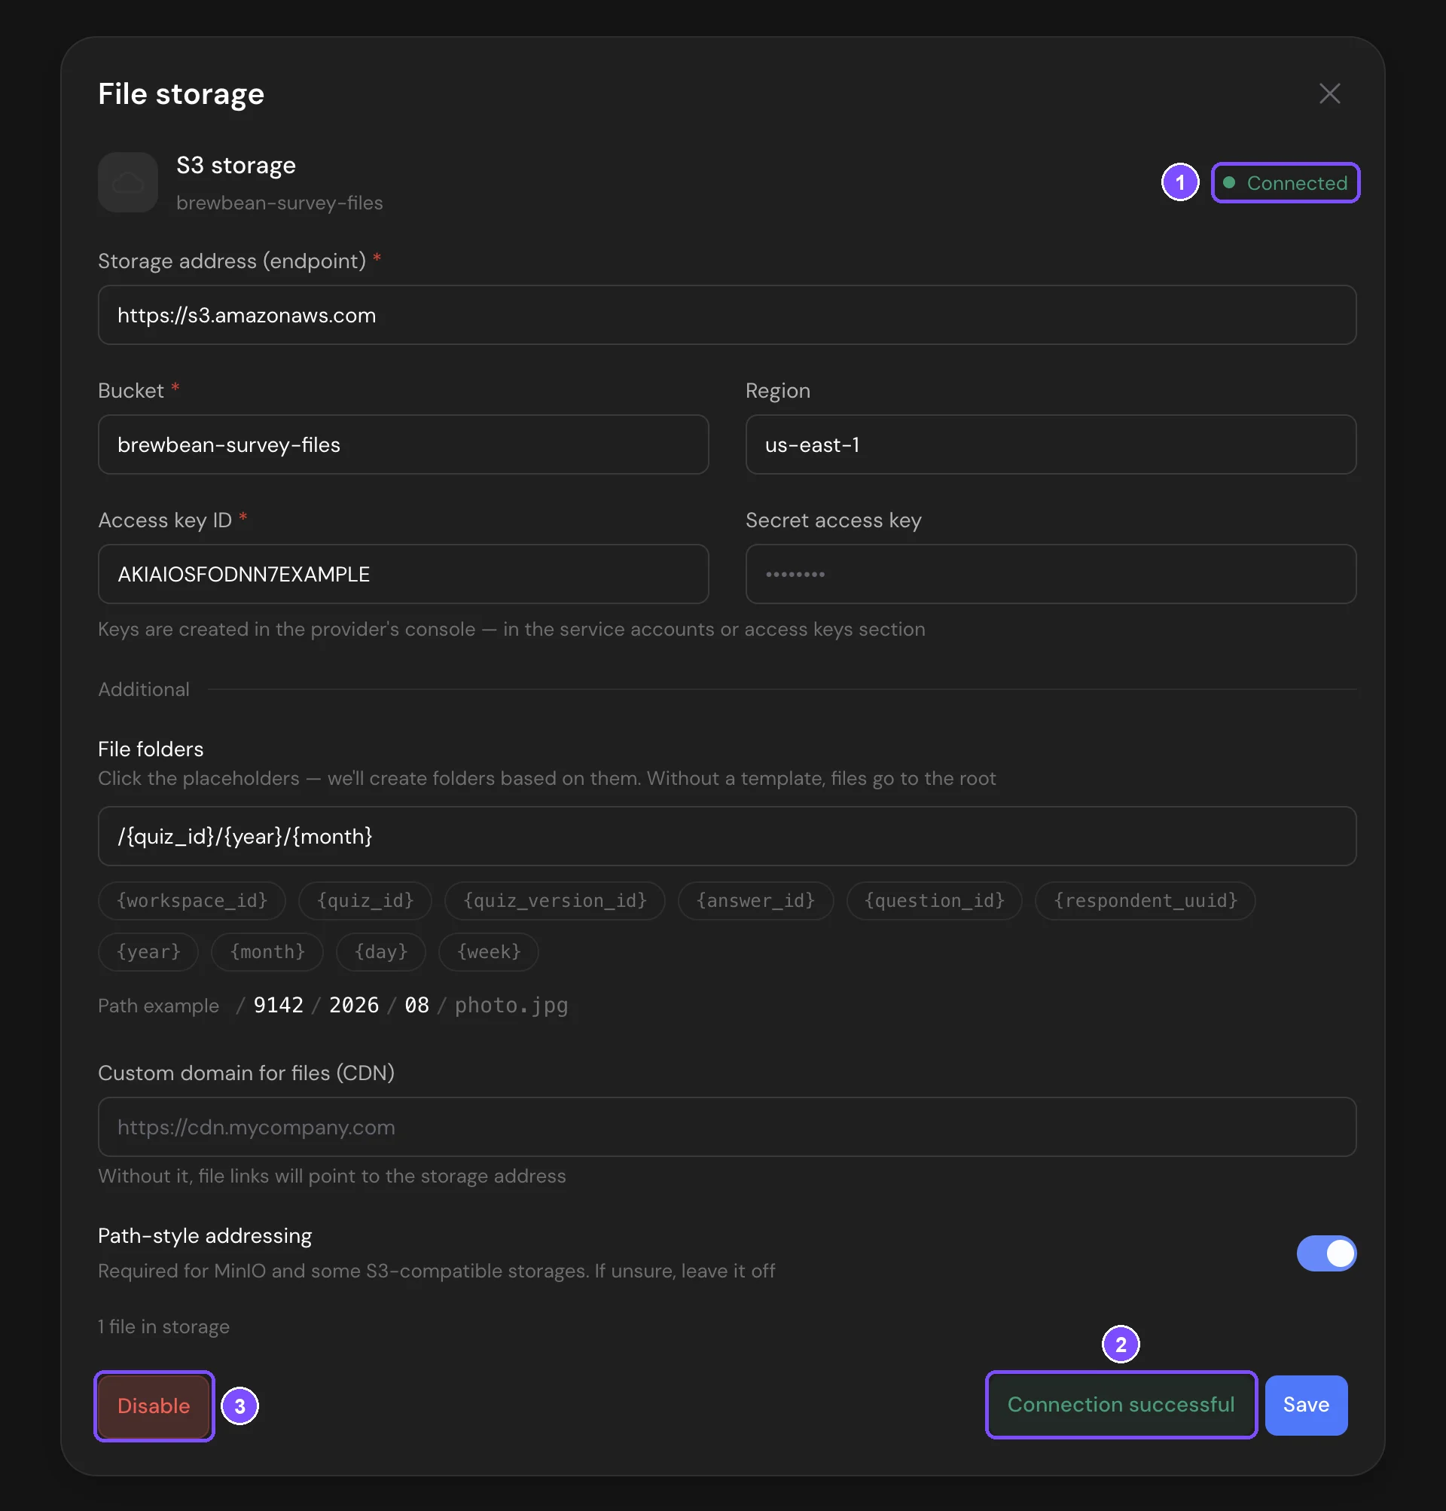
Task: Click the 'brewbean-survey-files' subtitle under S3 storage
Action: pyautogui.click(x=279, y=203)
